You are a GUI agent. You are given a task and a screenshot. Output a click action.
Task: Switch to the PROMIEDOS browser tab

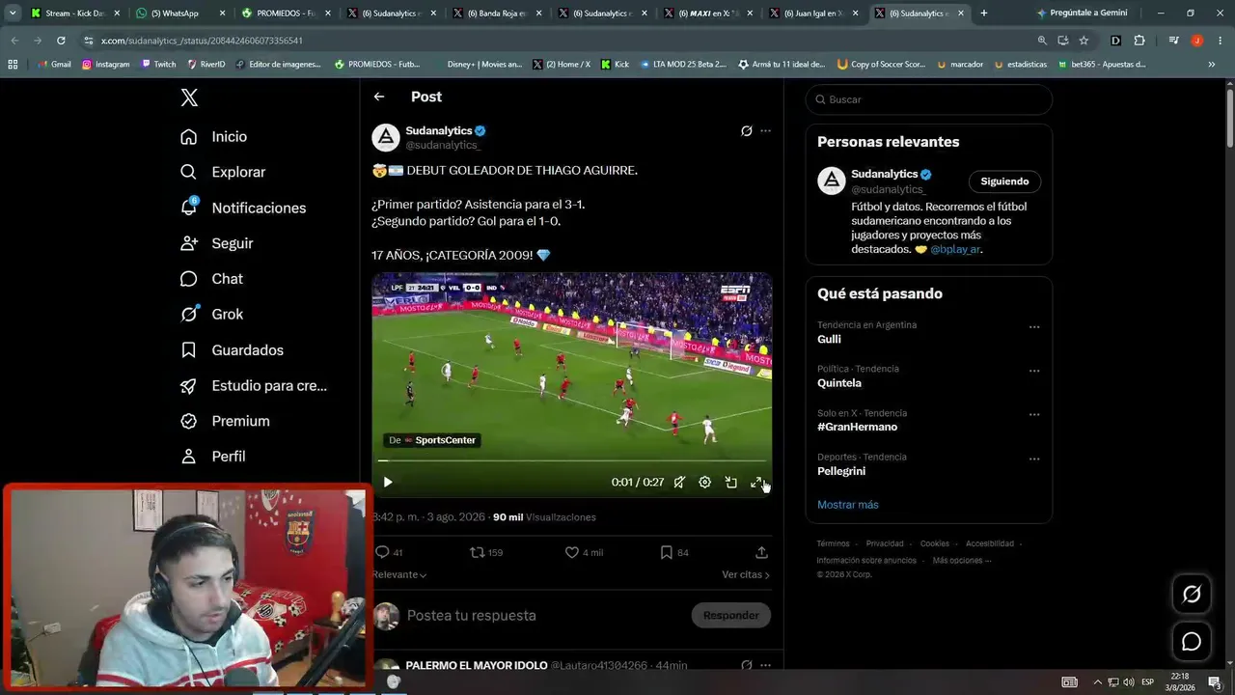[287, 14]
